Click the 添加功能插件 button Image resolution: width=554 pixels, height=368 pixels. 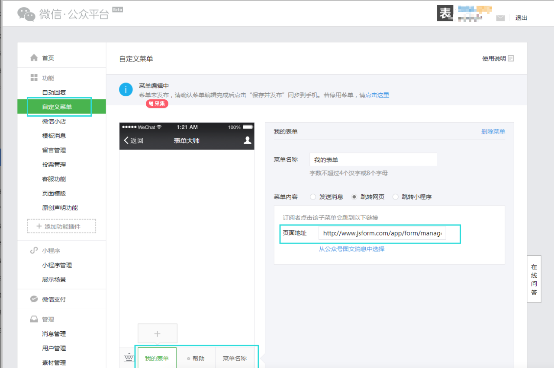coord(61,226)
